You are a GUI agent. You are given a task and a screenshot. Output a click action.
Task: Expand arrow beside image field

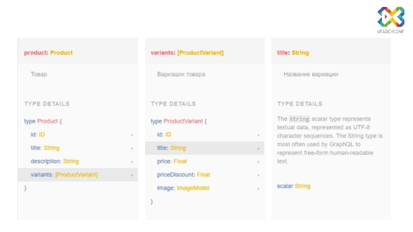click(x=259, y=189)
